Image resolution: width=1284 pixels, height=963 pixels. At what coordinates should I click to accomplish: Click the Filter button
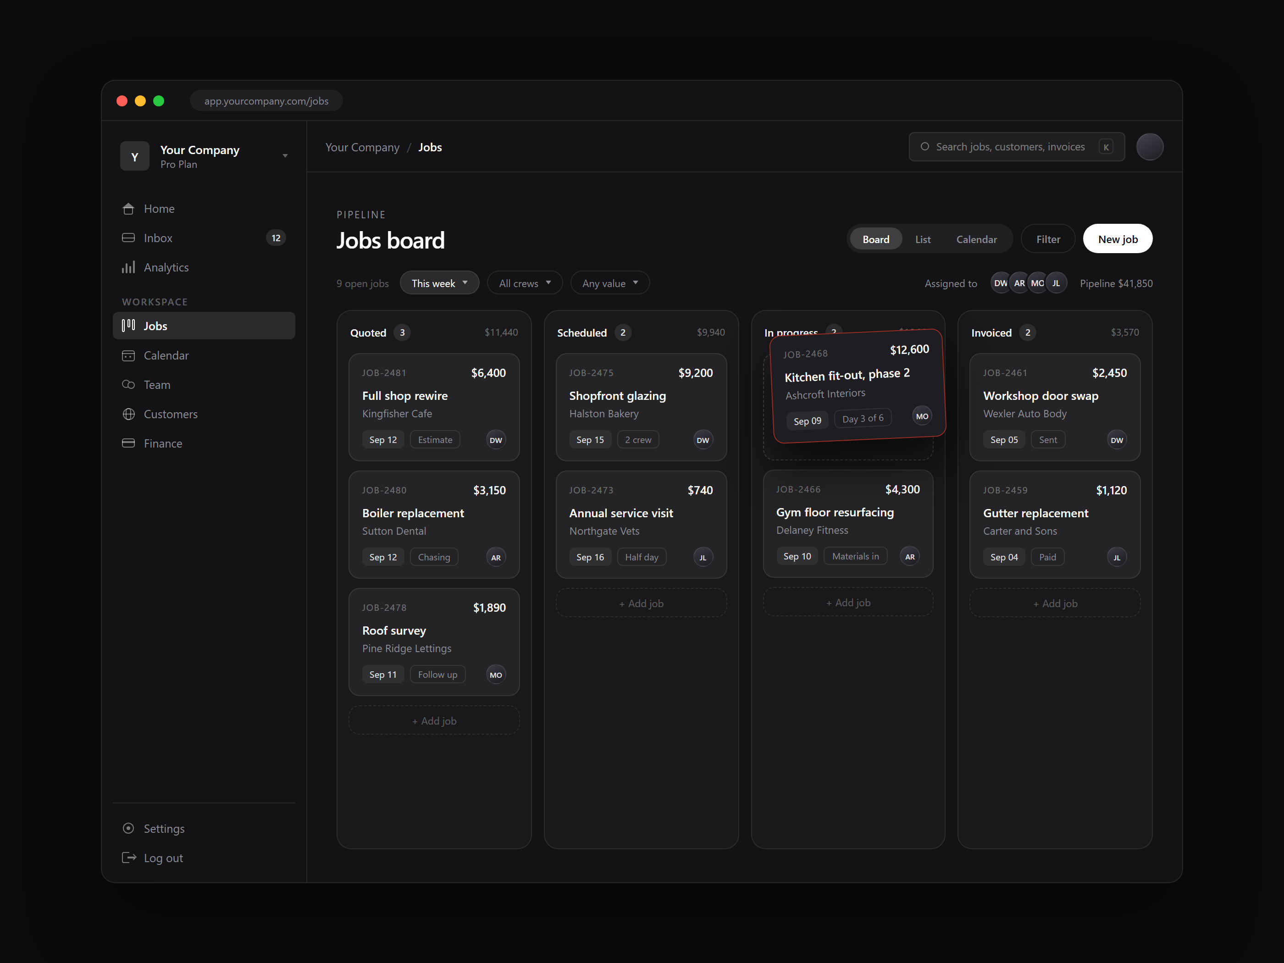pyautogui.click(x=1048, y=239)
